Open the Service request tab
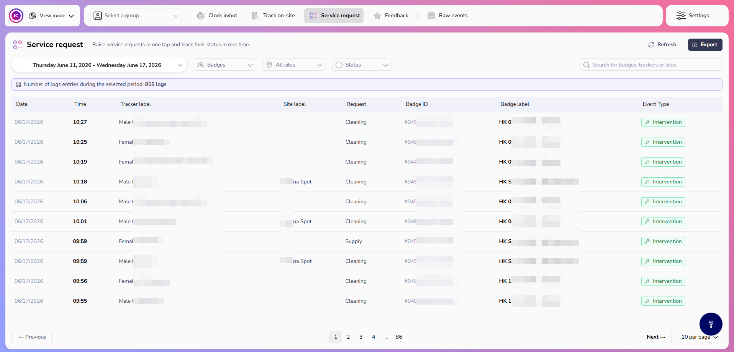Image resolution: width=734 pixels, height=352 pixels. coord(334,16)
